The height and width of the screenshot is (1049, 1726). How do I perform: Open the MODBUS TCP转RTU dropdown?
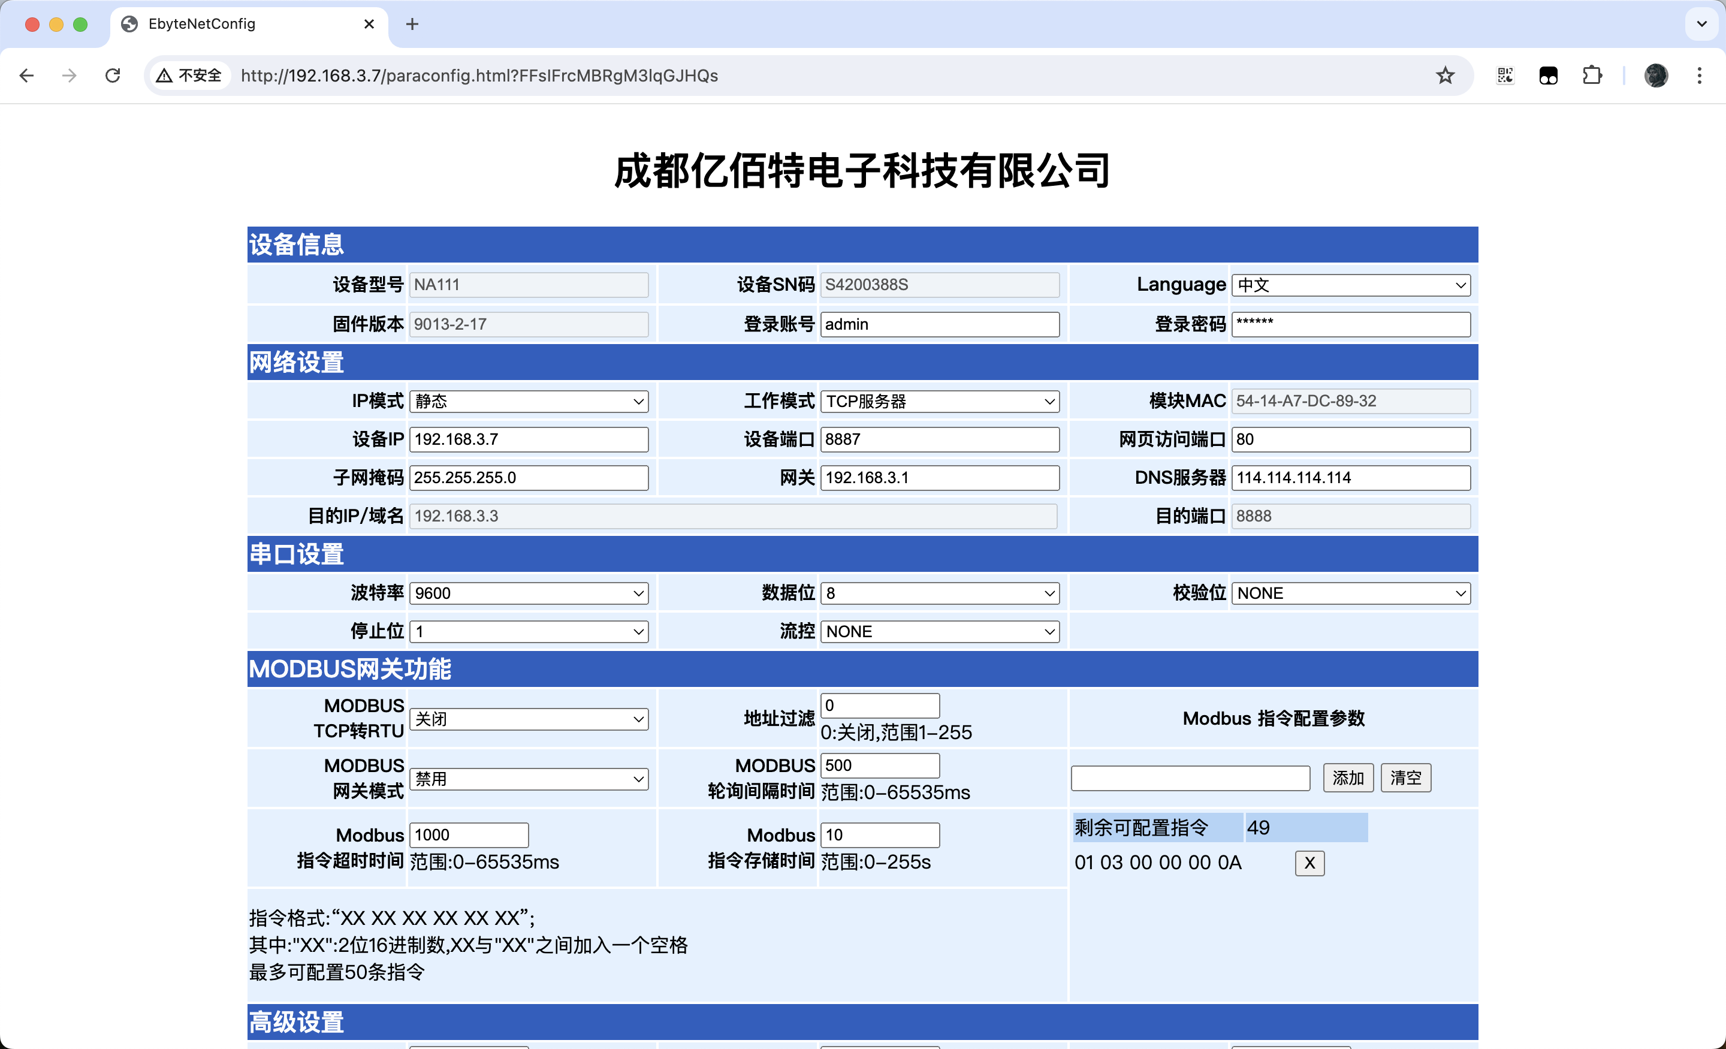pyautogui.click(x=529, y=718)
